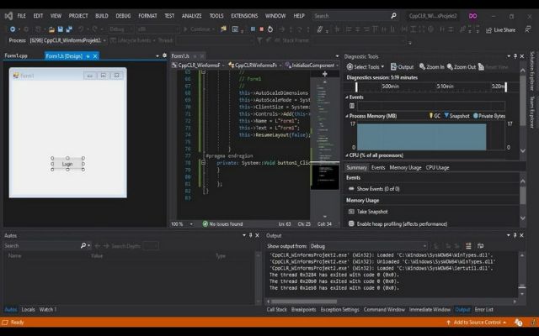
Task: Toggle Snapshot marker in memory legend
Action: point(456,116)
